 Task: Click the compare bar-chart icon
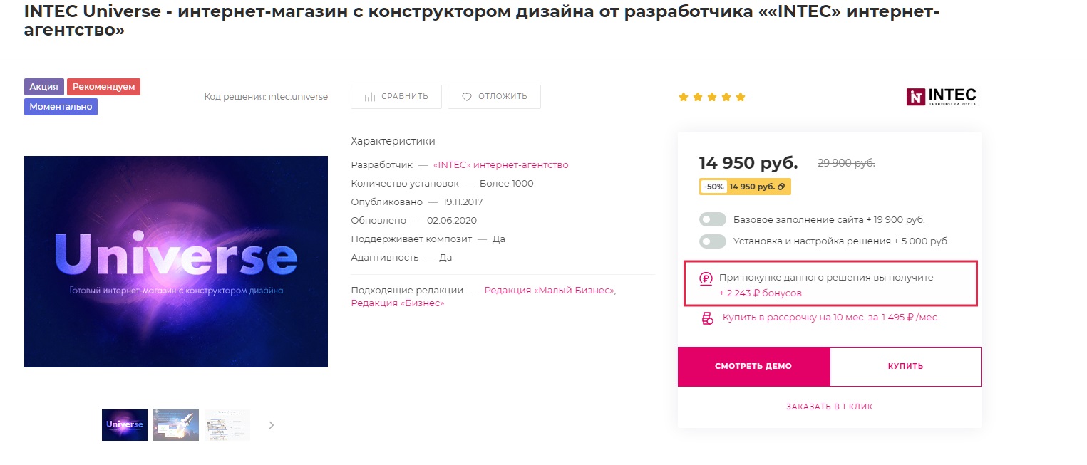370,97
